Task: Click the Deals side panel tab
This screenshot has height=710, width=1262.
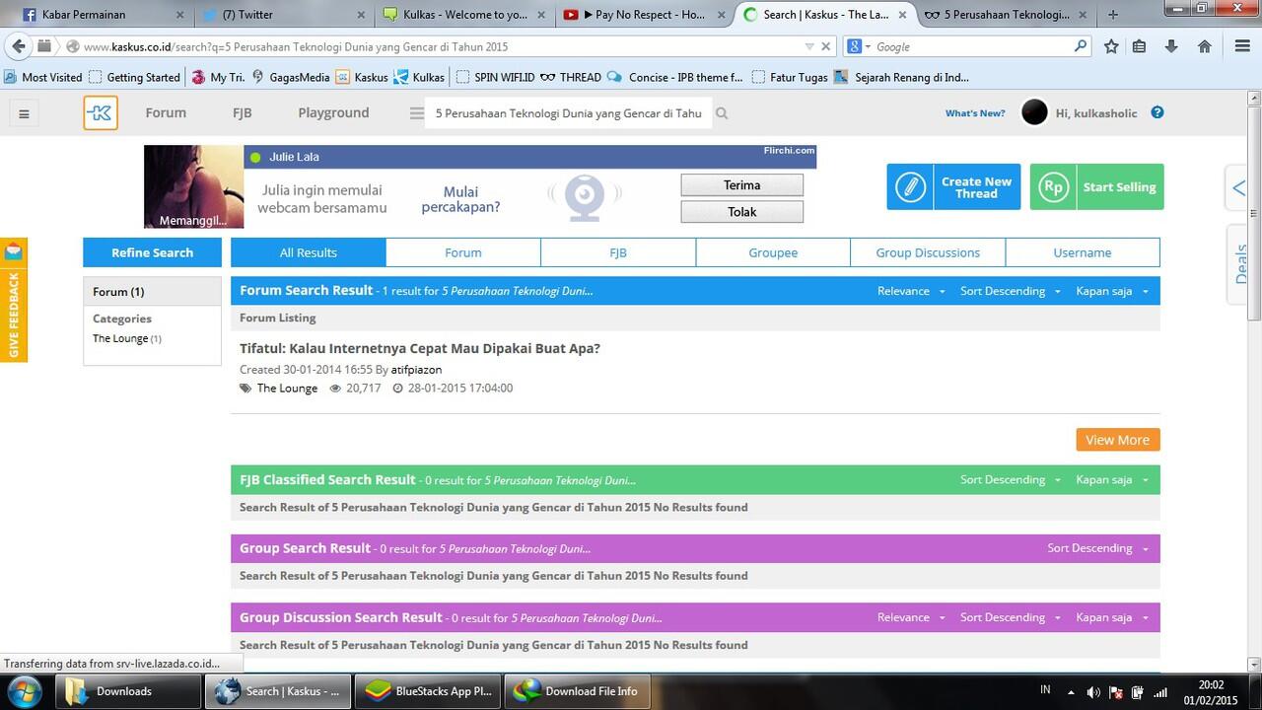Action: tap(1240, 263)
